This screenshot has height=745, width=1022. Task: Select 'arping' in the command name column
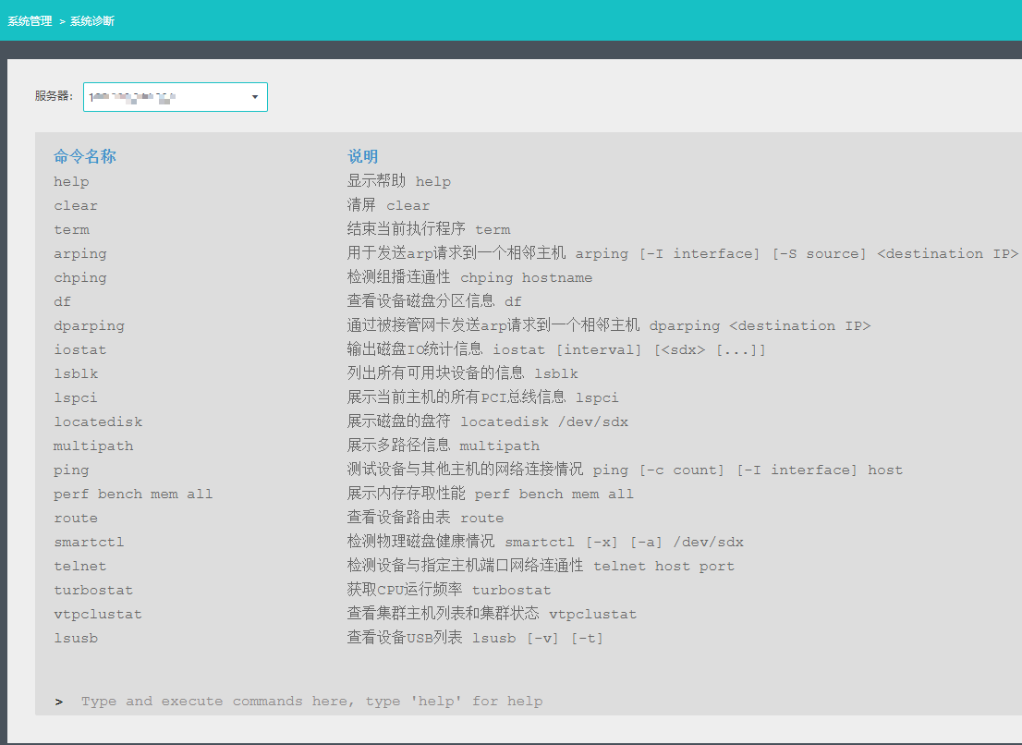pyautogui.click(x=80, y=254)
